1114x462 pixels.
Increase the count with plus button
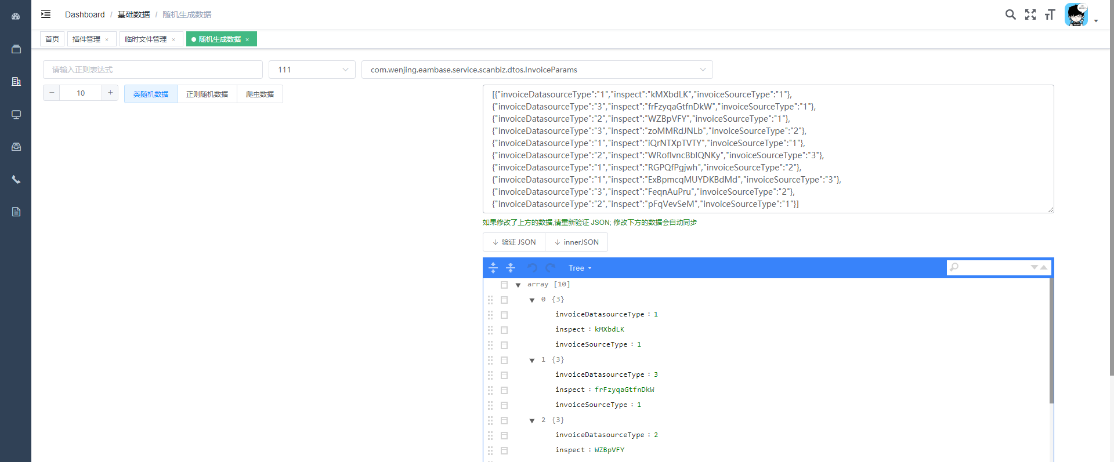[x=110, y=93]
